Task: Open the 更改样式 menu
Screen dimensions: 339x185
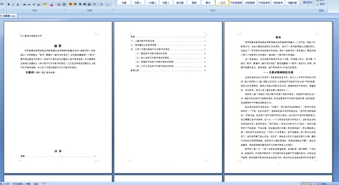Action: [x=308, y=3]
